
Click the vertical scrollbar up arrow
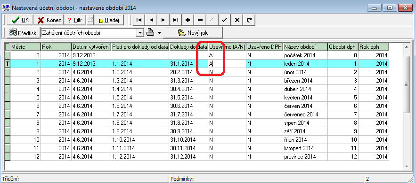point(407,47)
